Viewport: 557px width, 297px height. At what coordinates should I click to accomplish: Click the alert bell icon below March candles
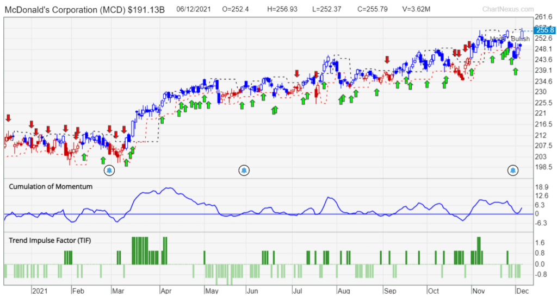pyautogui.click(x=109, y=170)
